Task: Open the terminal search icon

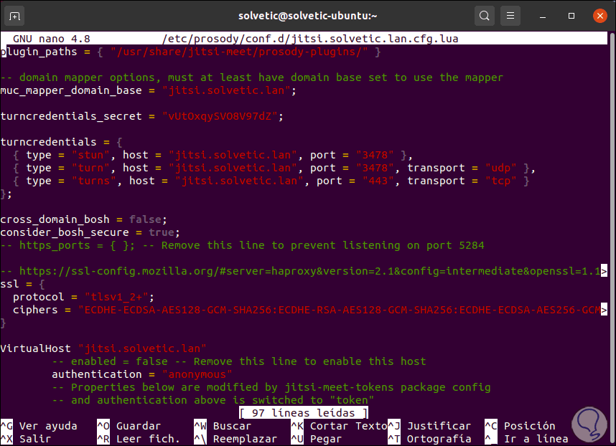Action: pos(485,16)
